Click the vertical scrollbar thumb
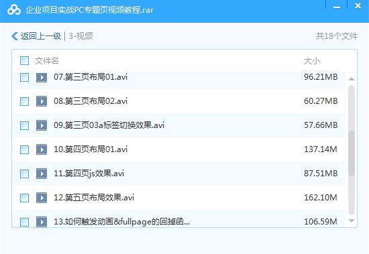 coord(352,153)
